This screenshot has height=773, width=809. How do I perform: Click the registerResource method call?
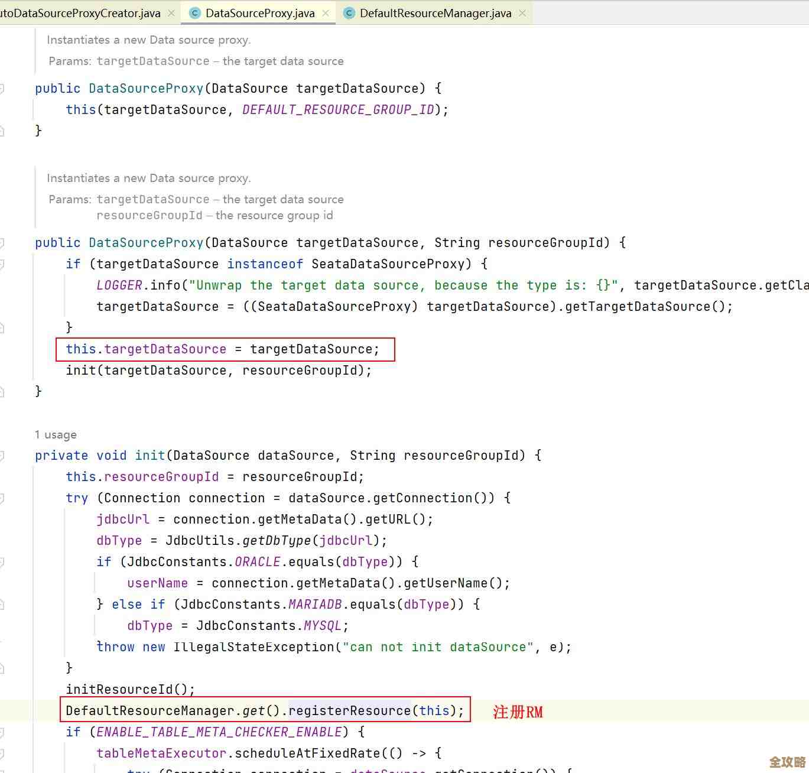tap(349, 710)
